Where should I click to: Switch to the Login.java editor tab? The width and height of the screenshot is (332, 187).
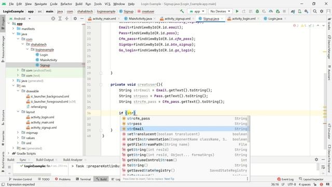point(275,19)
